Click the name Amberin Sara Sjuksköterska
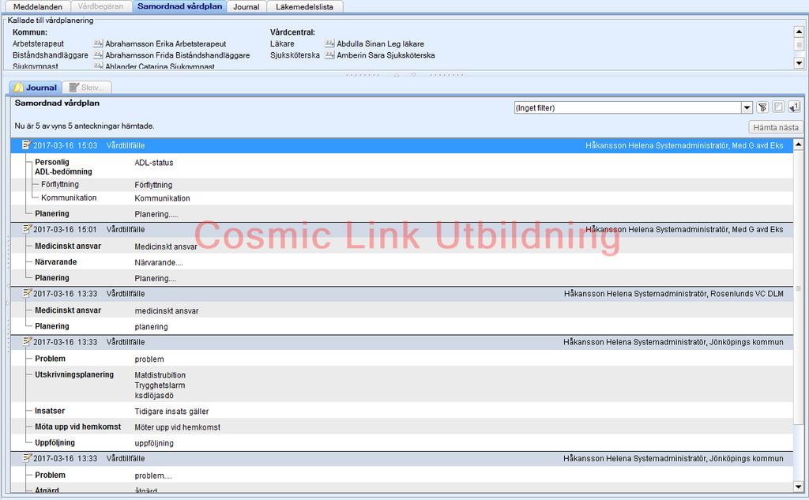Screen dimensions: 809x500 point(386,55)
